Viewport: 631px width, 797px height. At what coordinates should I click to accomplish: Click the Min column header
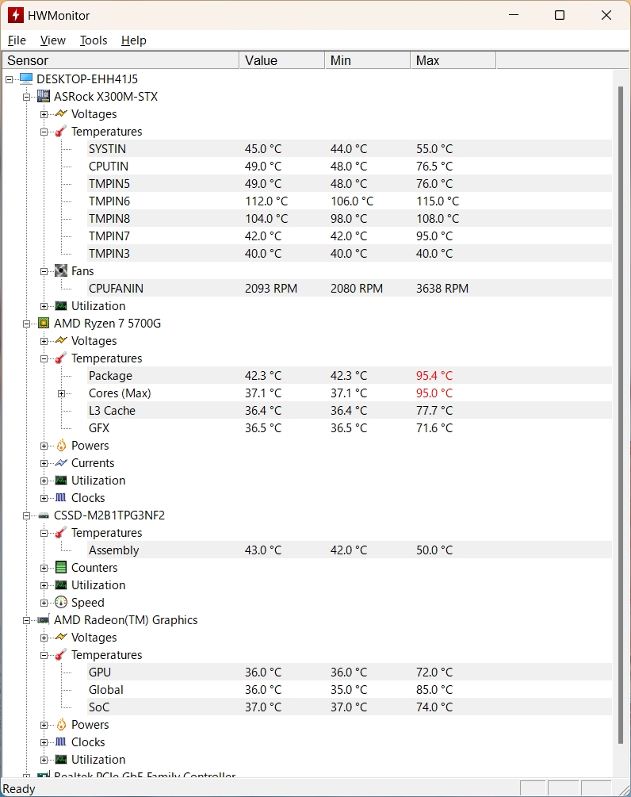pyautogui.click(x=367, y=60)
